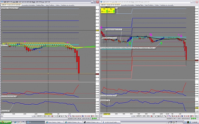Open M15 timeframe dropdown in left window toolbar

45,116
